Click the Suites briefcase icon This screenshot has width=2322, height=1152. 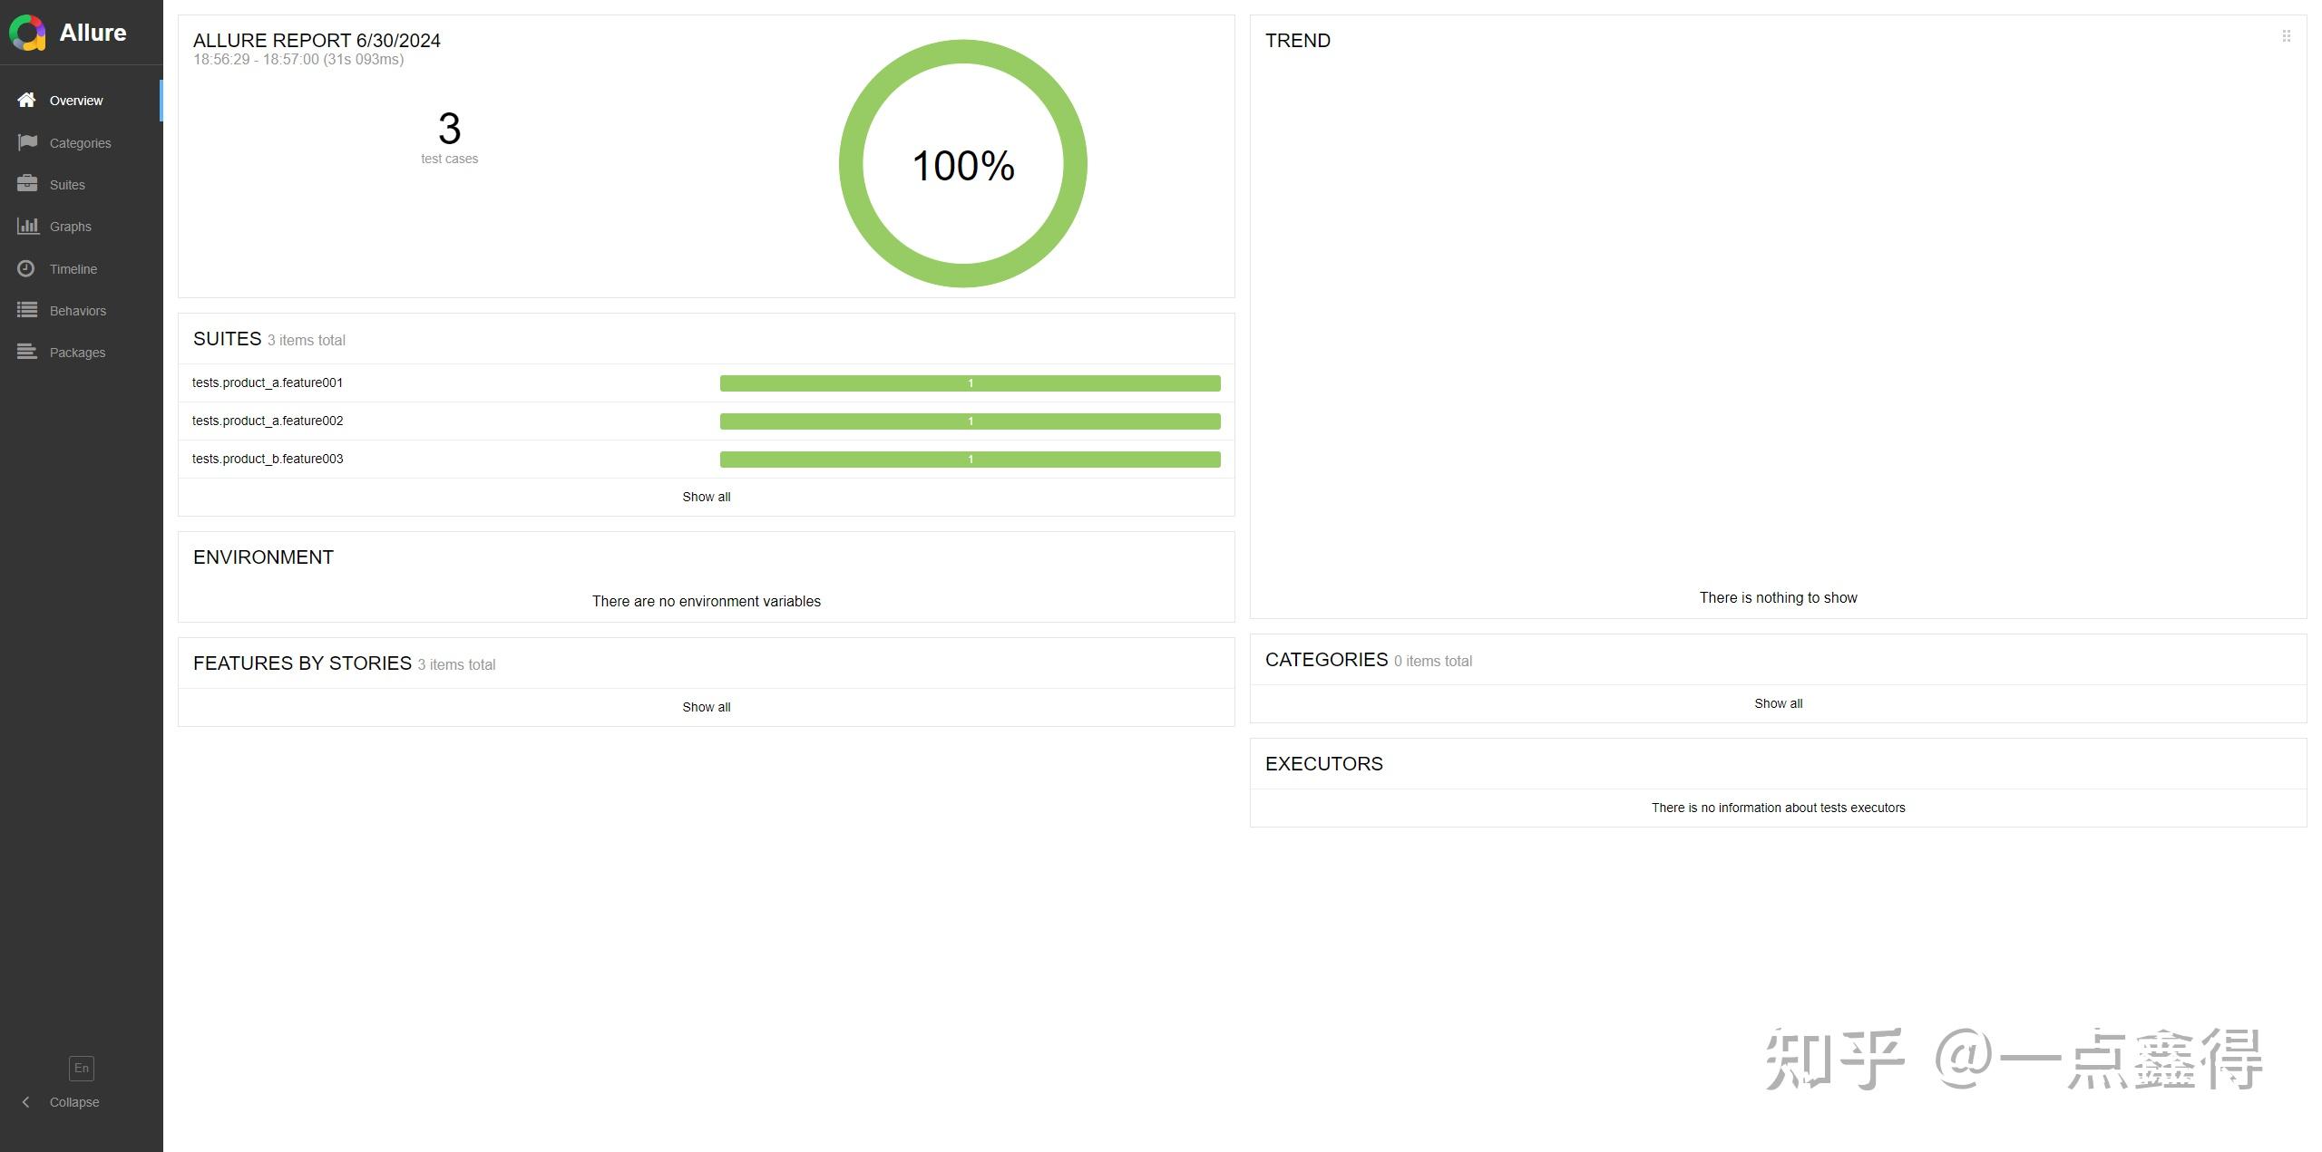pos(27,184)
